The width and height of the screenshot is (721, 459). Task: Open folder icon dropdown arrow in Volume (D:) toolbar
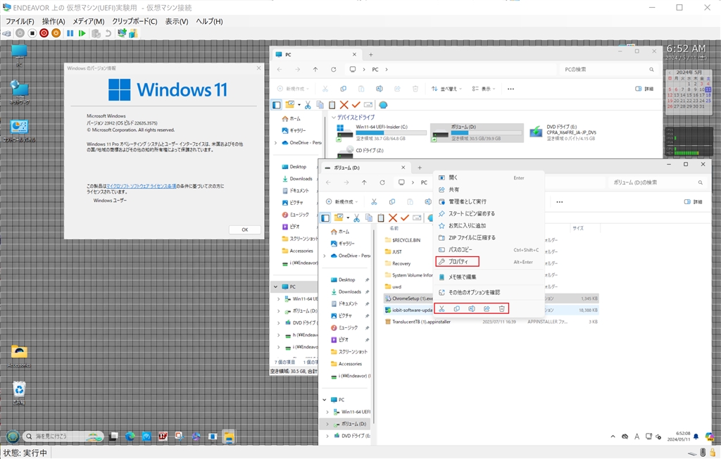pyautogui.click(x=348, y=218)
